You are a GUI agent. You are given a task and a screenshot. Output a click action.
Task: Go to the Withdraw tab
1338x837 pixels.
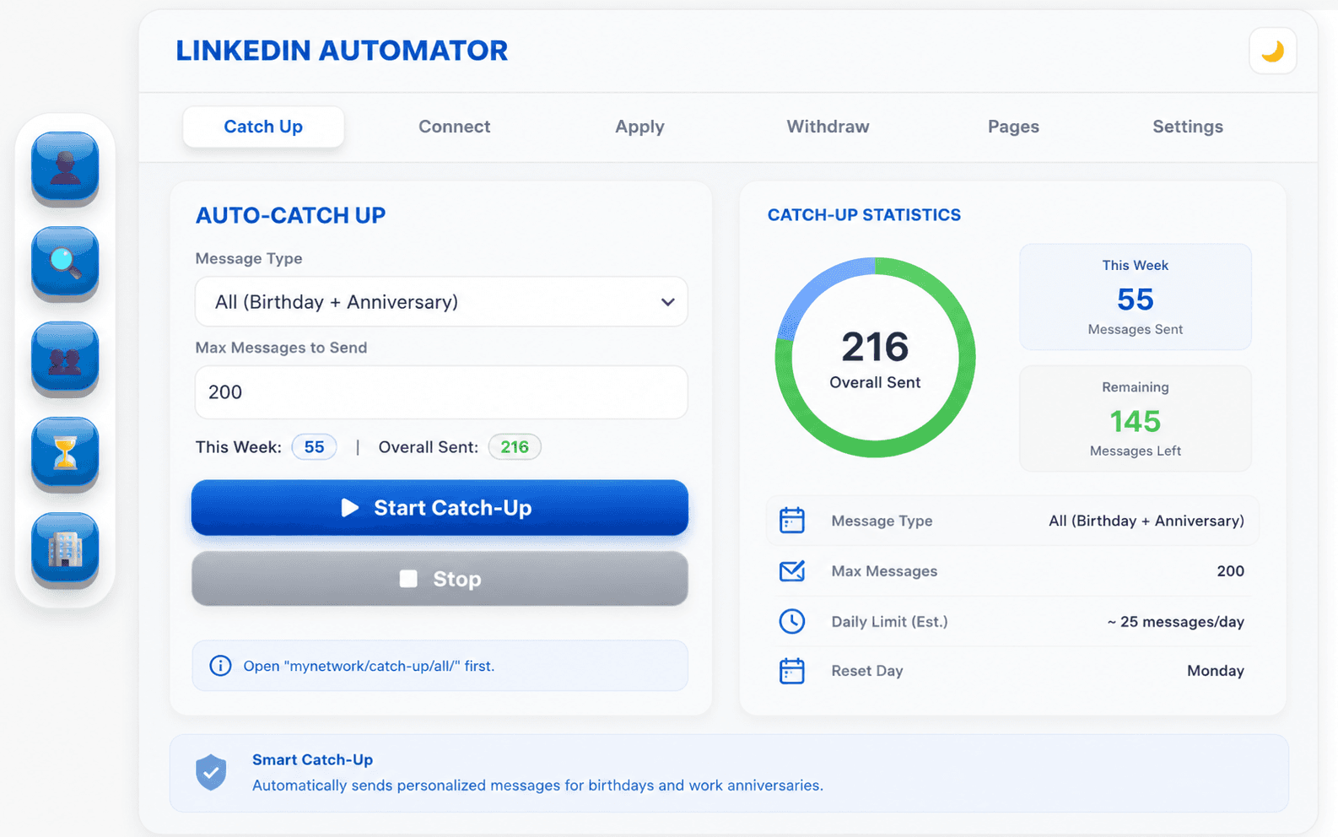(x=828, y=127)
